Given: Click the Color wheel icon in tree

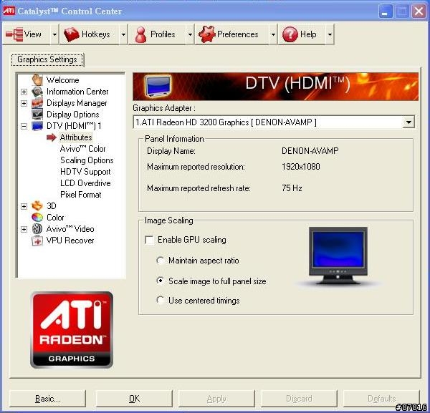Looking at the screenshot, I should click(x=37, y=218).
